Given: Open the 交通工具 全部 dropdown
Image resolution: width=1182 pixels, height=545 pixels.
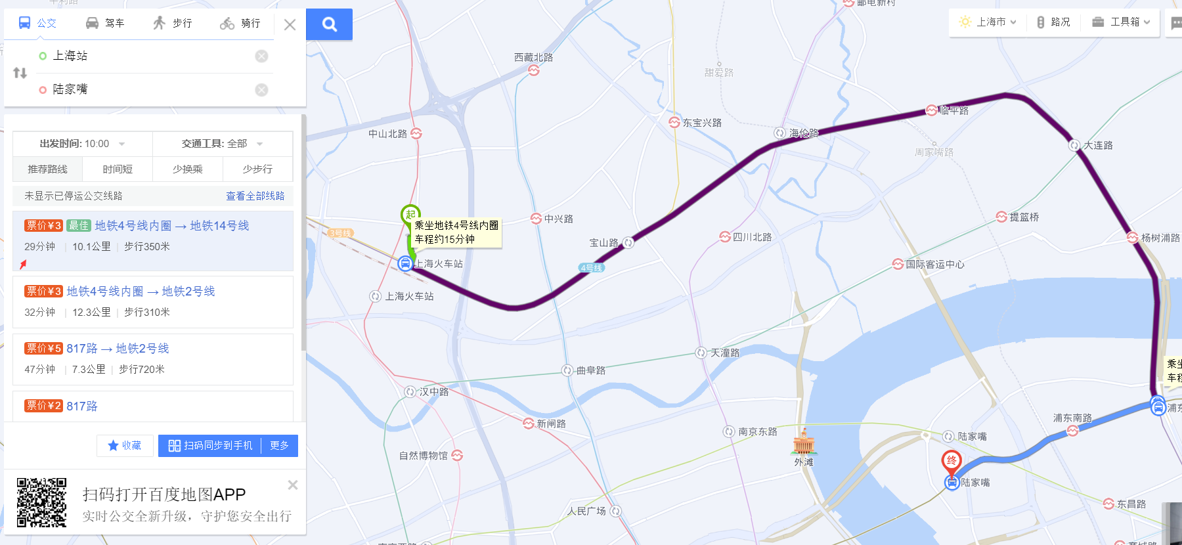Looking at the screenshot, I should point(223,144).
